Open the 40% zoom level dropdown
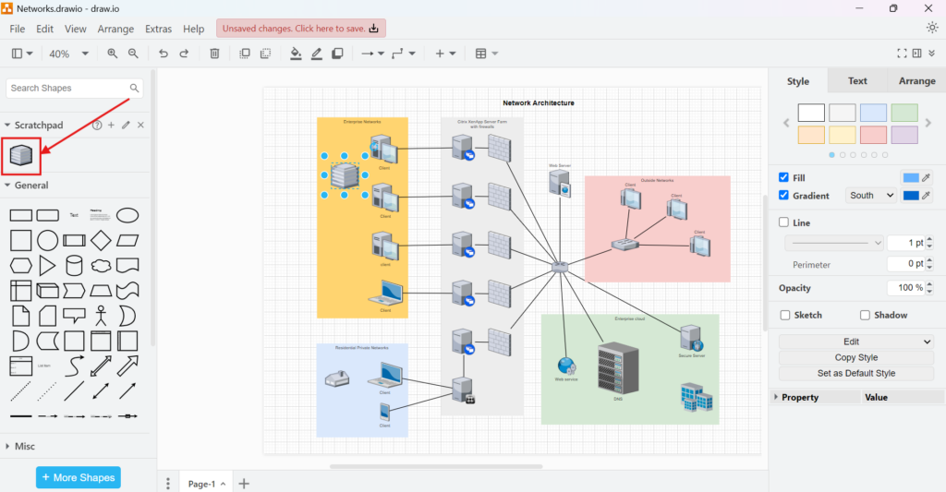The width and height of the screenshot is (946, 492). pos(68,54)
